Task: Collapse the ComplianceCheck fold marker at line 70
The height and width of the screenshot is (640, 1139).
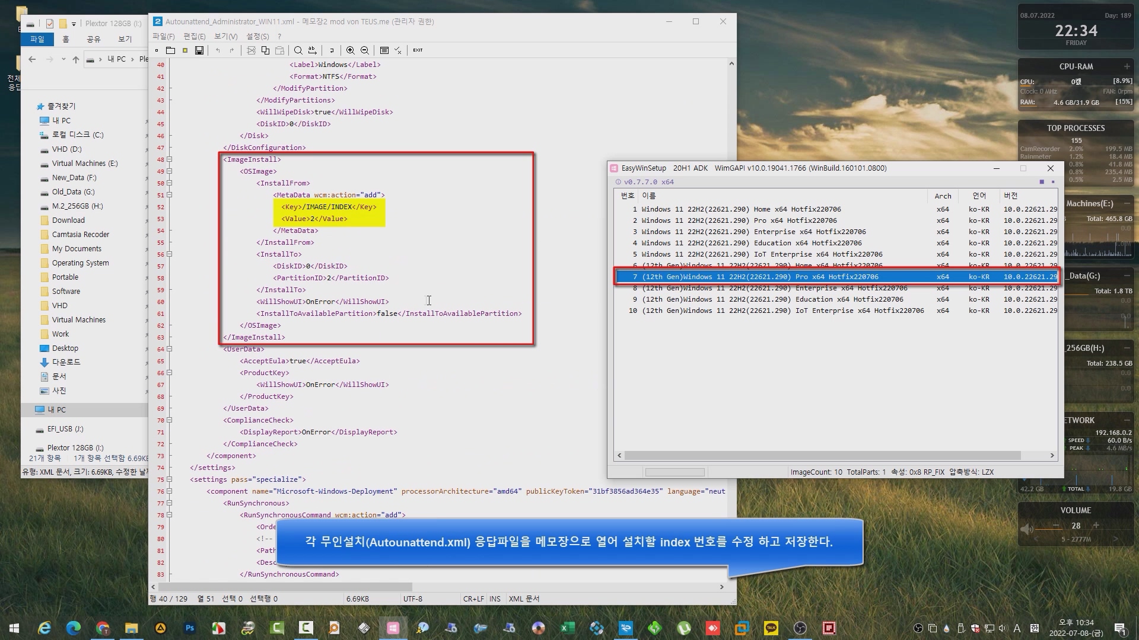Action: point(169,420)
